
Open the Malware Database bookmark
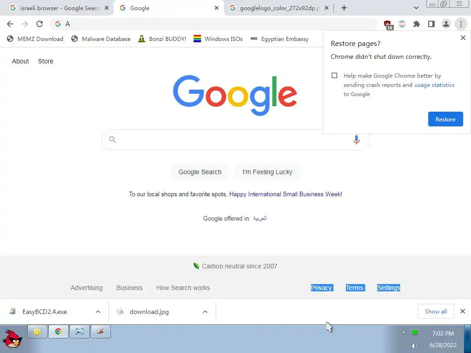point(101,39)
